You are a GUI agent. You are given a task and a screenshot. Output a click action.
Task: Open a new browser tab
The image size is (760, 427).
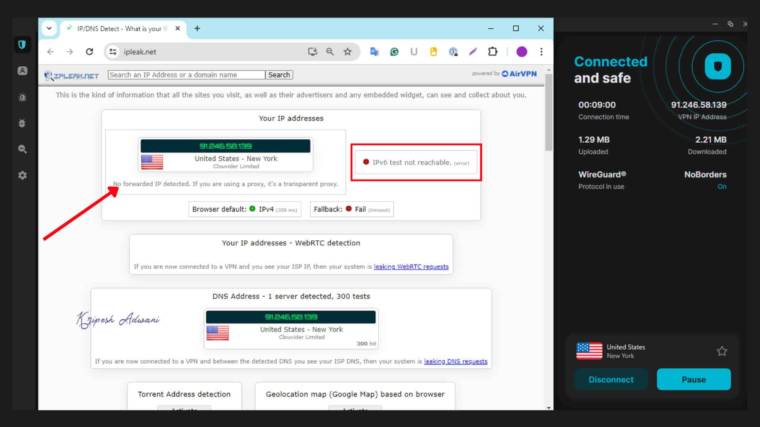pyautogui.click(x=197, y=28)
